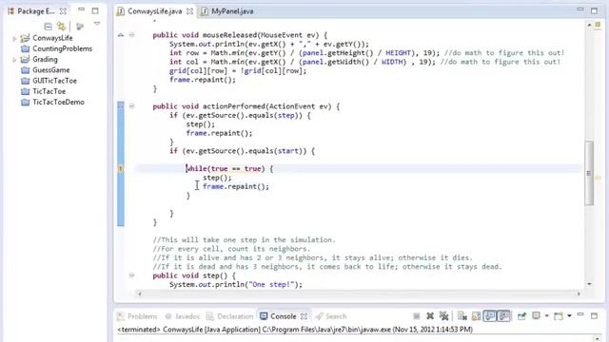The height and width of the screenshot is (342, 609).
Task: Open the Package Explorer view menu arrow
Action: click(97, 24)
